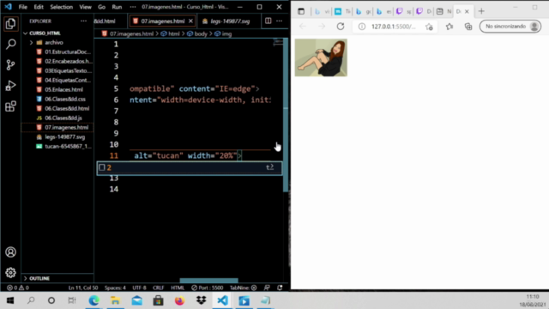The height and width of the screenshot is (309, 549).
Task: Close the 07.imagenes.html tab
Action: pyautogui.click(x=190, y=21)
